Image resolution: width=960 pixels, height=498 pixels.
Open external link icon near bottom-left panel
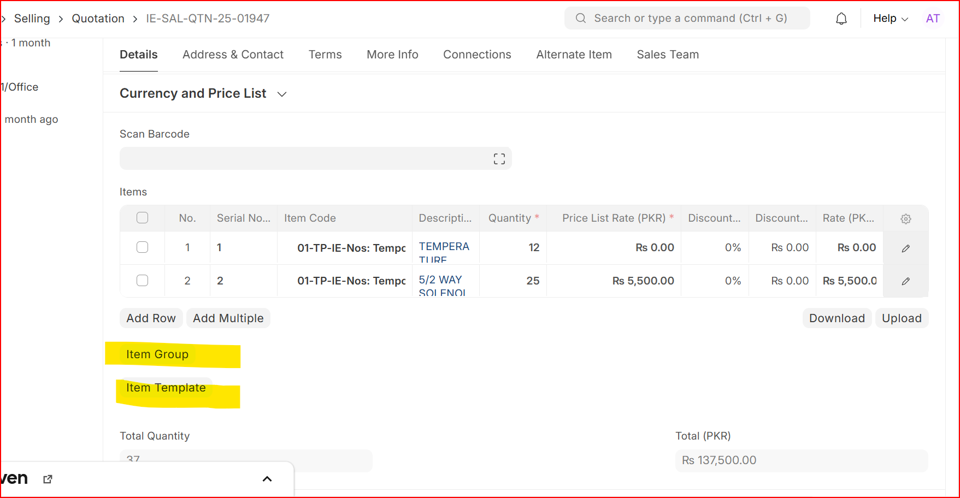48,479
